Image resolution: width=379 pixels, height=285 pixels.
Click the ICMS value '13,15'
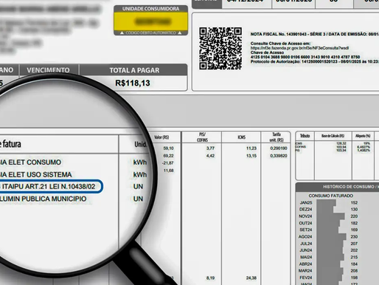pos(251,156)
